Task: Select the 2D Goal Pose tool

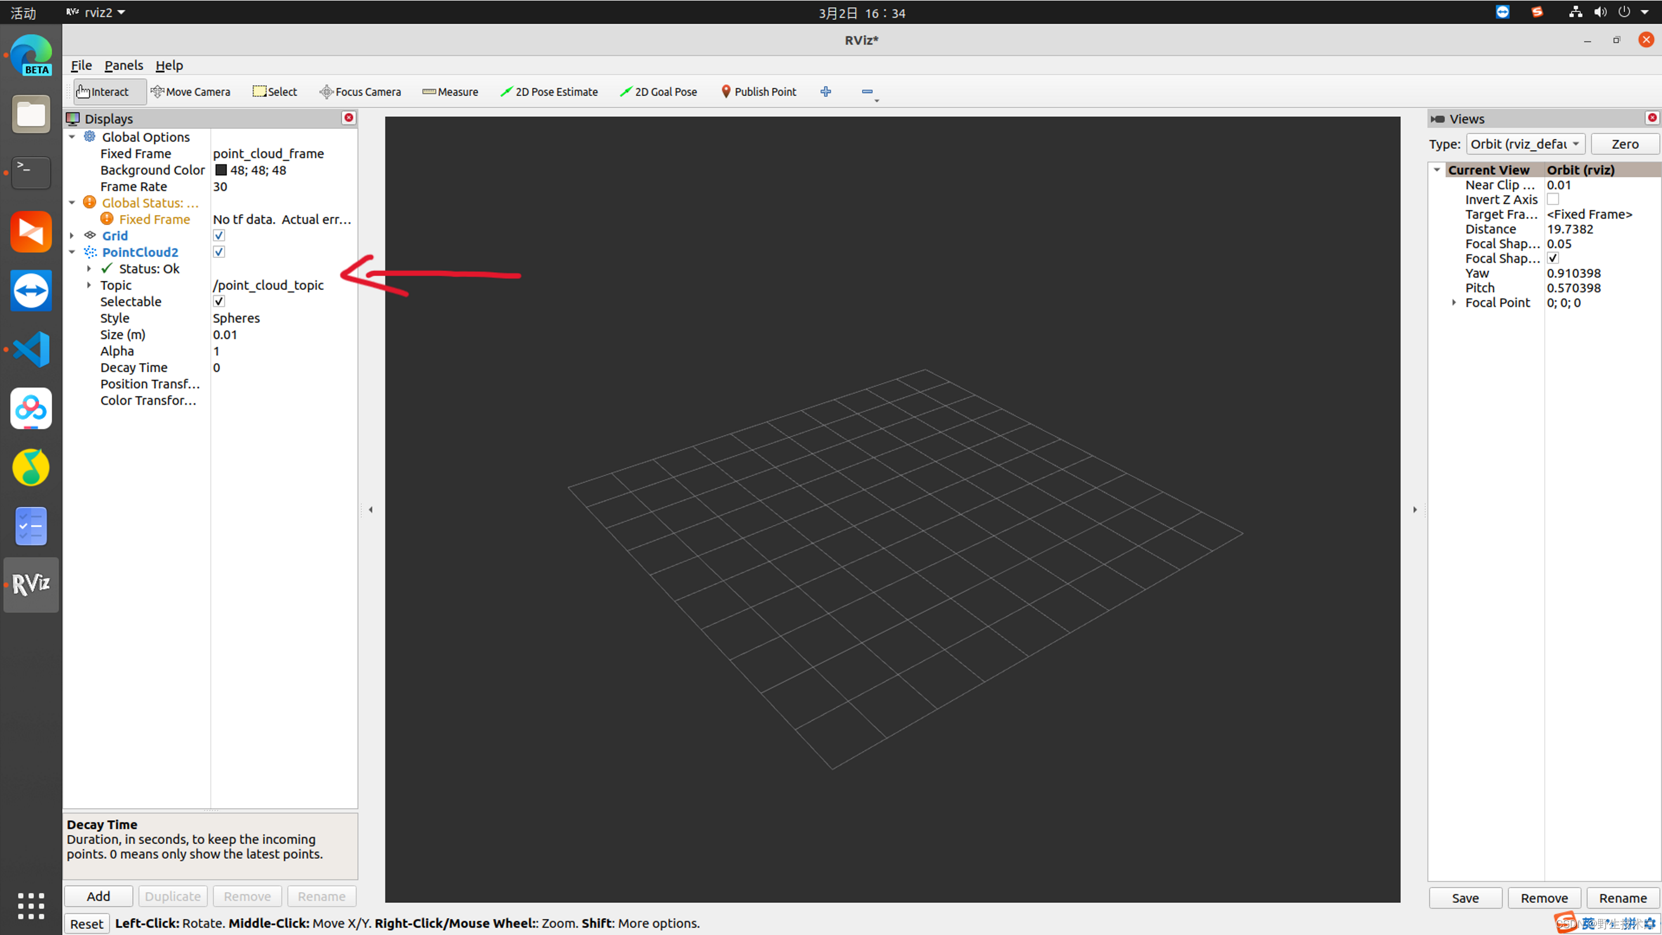Action: pos(660,91)
